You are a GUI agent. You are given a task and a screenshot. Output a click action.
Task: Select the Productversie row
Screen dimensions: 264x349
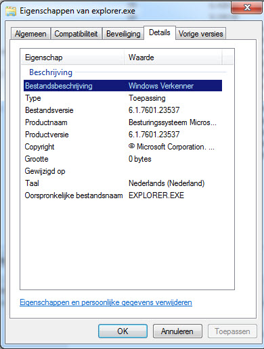123,135
